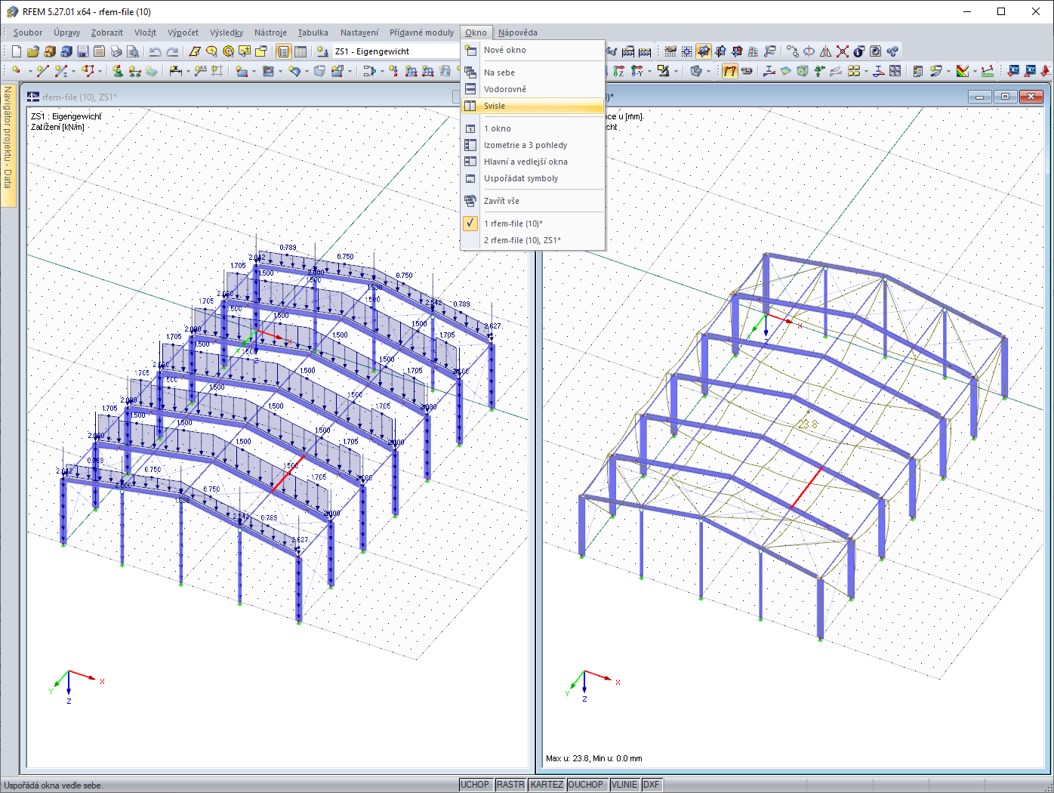Open the ZS1 - Eigengewicht load case dropdown
Image resolution: width=1054 pixels, height=793 pixels.
tap(393, 51)
